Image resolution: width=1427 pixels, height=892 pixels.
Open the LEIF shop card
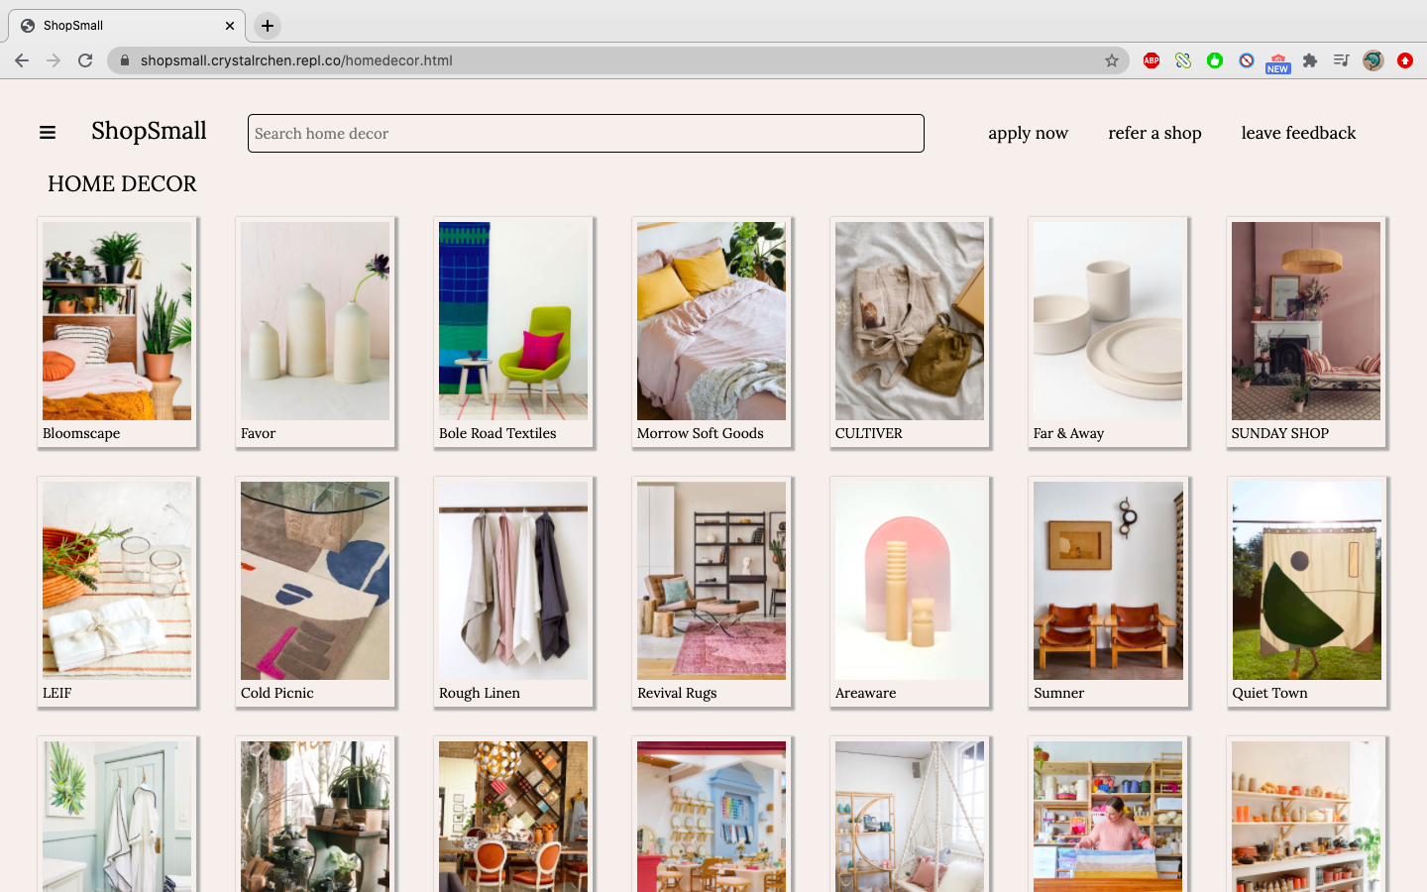tap(117, 592)
